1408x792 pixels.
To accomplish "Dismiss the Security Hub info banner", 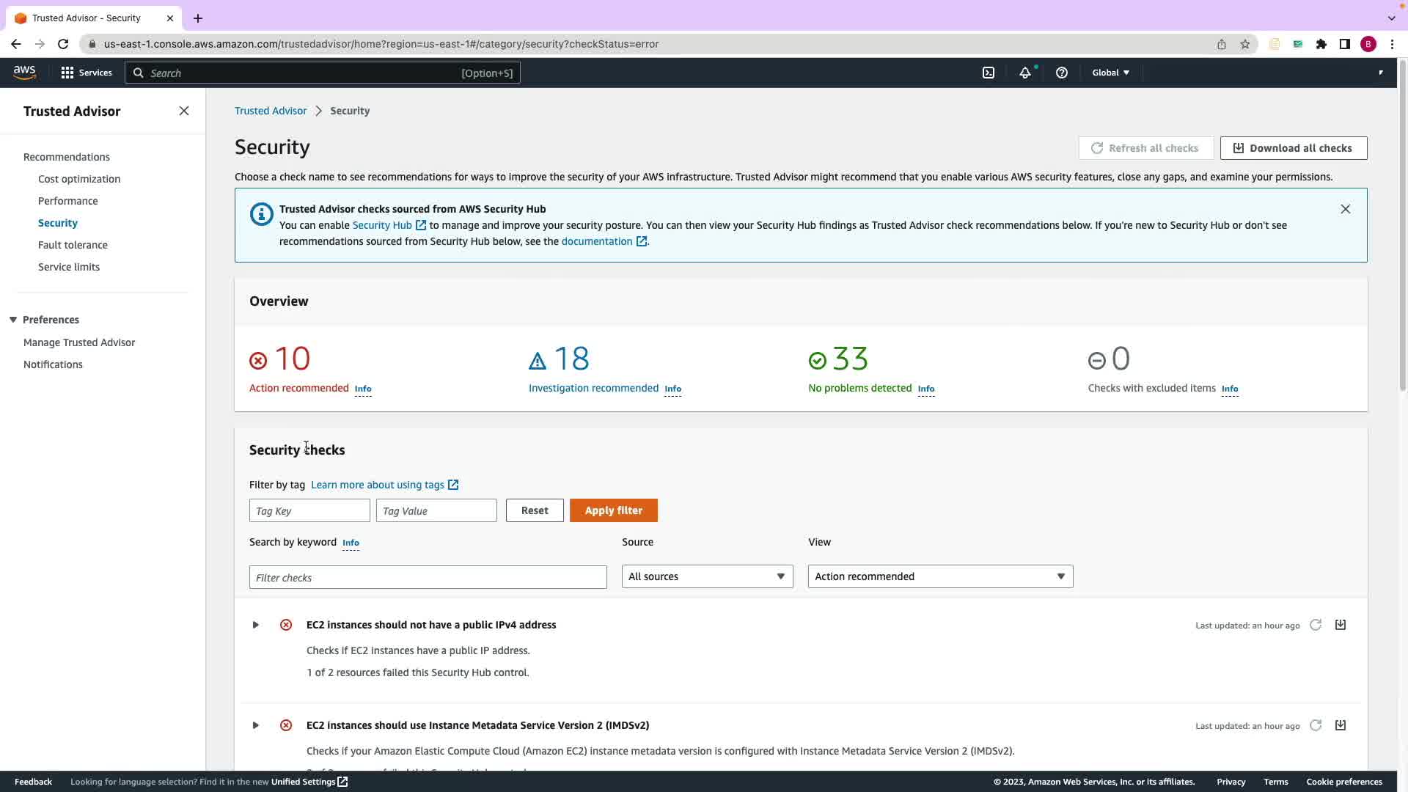I will (1345, 209).
